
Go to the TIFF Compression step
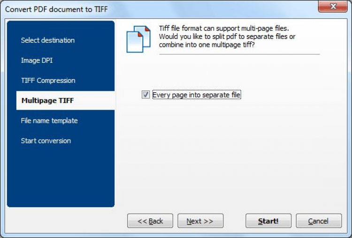coord(48,81)
